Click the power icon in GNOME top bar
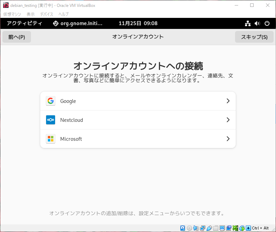Screen dimensions: 276x232 tap(267, 23)
